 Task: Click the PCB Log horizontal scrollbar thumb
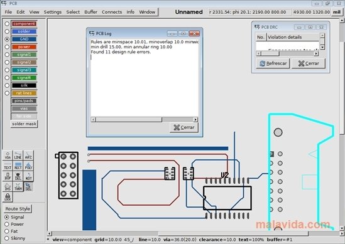point(129,119)
